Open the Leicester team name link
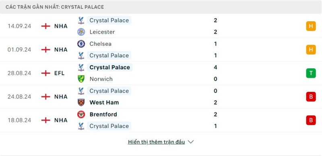 [x=102, y=32]
